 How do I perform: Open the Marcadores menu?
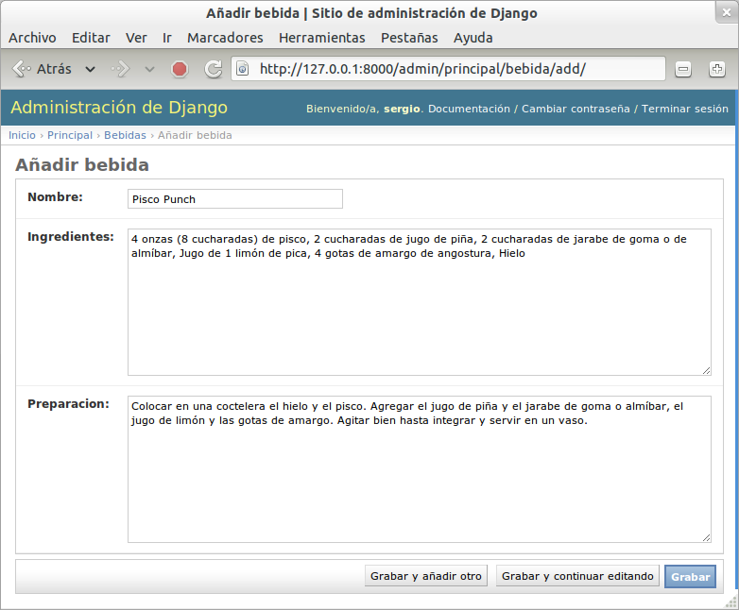click(x=225, y=38)
